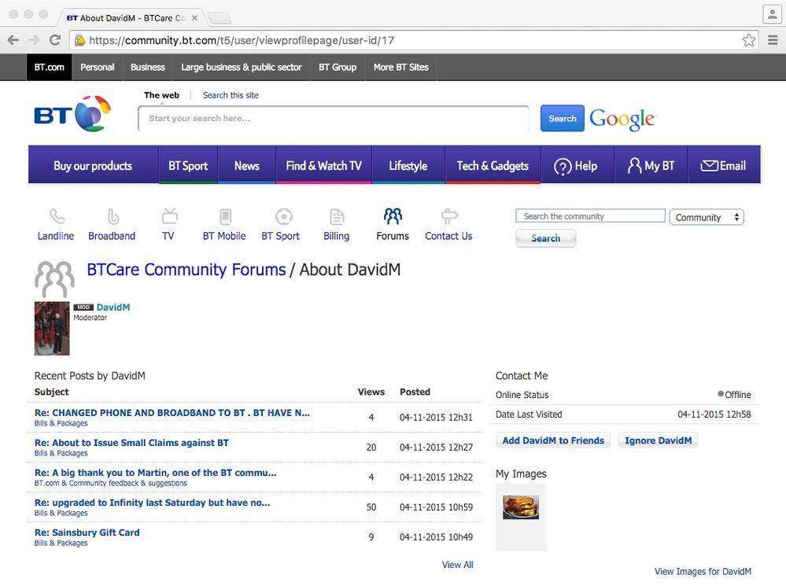Open DavidM's avatar photo
786x586 pixels.
(x=52, y=328)
